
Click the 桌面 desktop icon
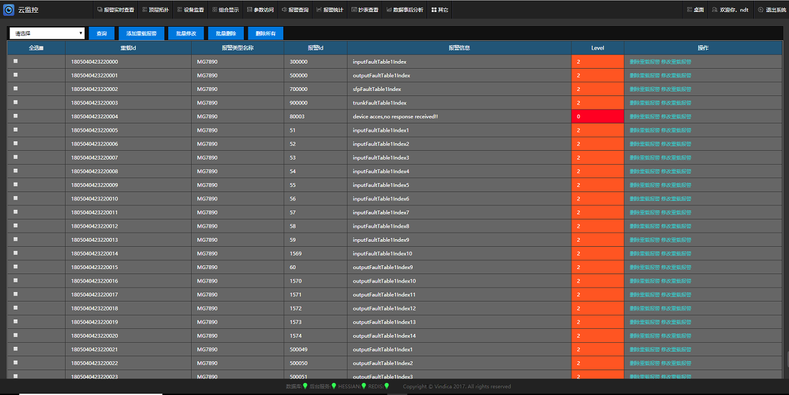click(x=690, y=10)
